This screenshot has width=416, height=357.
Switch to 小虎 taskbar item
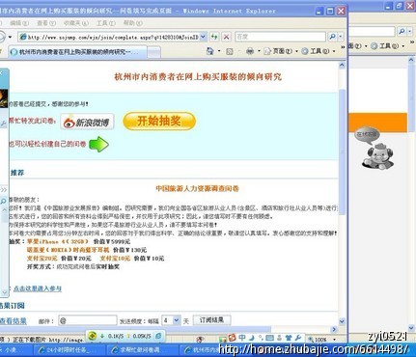pyautogui.click(x=15, y=350)
